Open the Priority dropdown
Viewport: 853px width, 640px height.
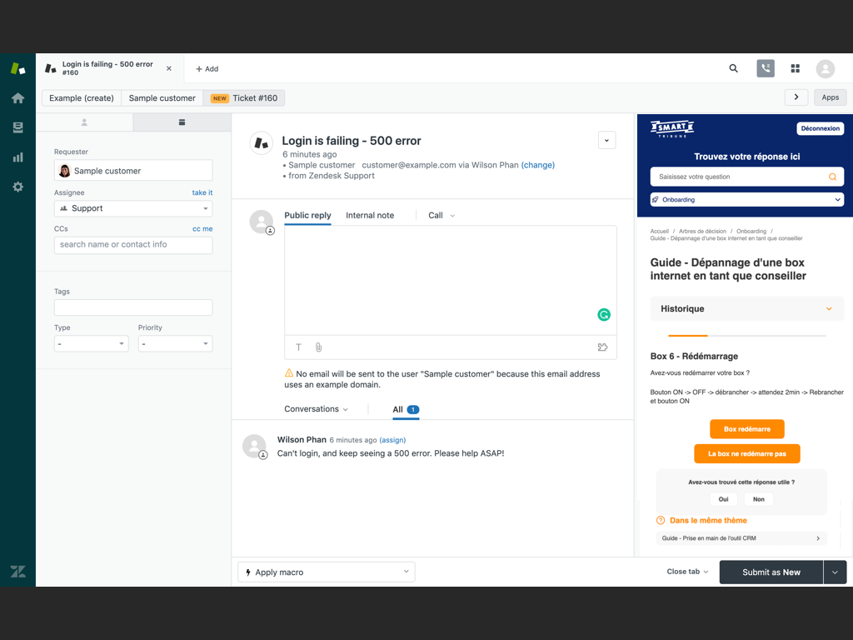[175, 343]
